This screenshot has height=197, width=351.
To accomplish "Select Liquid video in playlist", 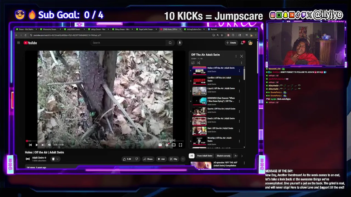I will 217,91.
